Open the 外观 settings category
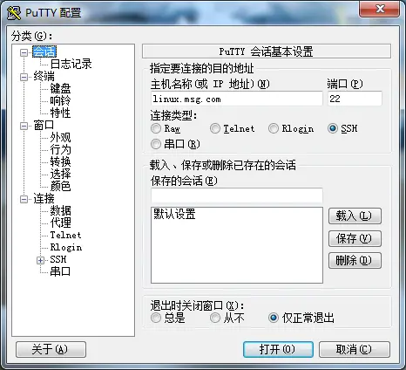 [60, 137]
